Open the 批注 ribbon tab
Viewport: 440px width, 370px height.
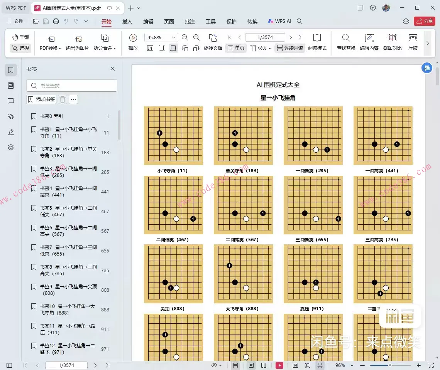190,22
